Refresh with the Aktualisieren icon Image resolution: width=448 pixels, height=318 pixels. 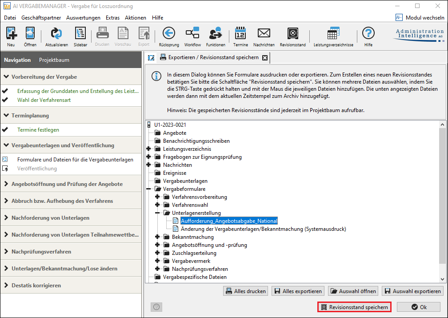[56, 33]
